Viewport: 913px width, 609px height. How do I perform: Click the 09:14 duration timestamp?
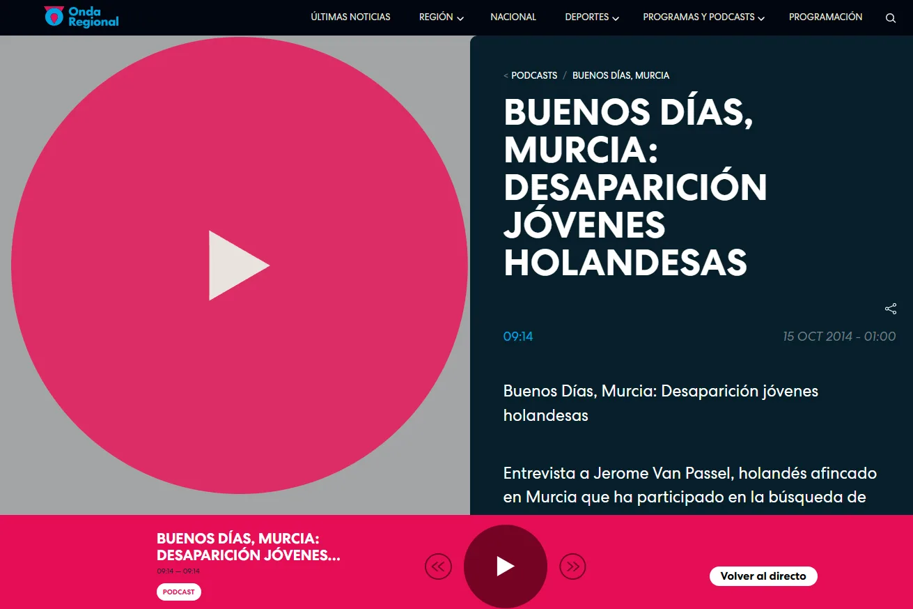518,337
